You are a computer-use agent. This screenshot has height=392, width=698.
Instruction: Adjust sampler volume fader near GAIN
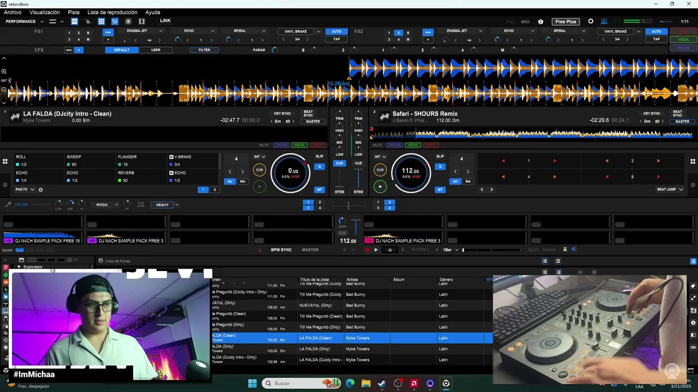355,227
